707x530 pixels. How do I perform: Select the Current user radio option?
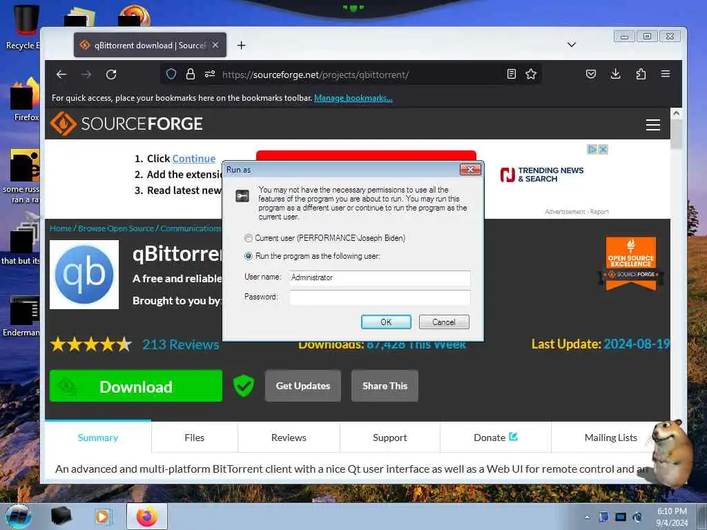click(x=249, y=238)
